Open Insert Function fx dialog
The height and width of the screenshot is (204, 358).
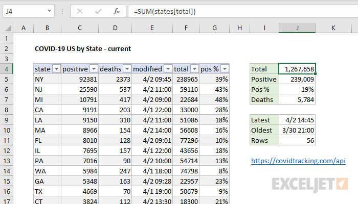pyautogui.click(x=117, y=11)
